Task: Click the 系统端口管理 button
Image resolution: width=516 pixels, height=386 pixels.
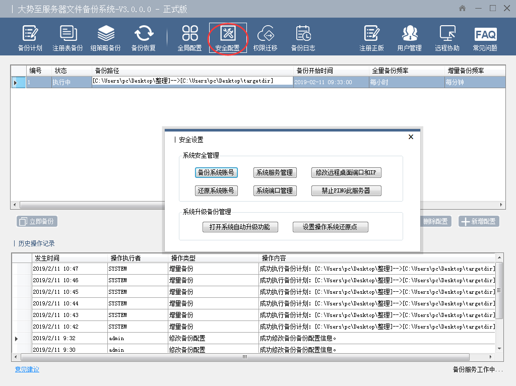Action: pyautogui.click(x=275, y=191)
